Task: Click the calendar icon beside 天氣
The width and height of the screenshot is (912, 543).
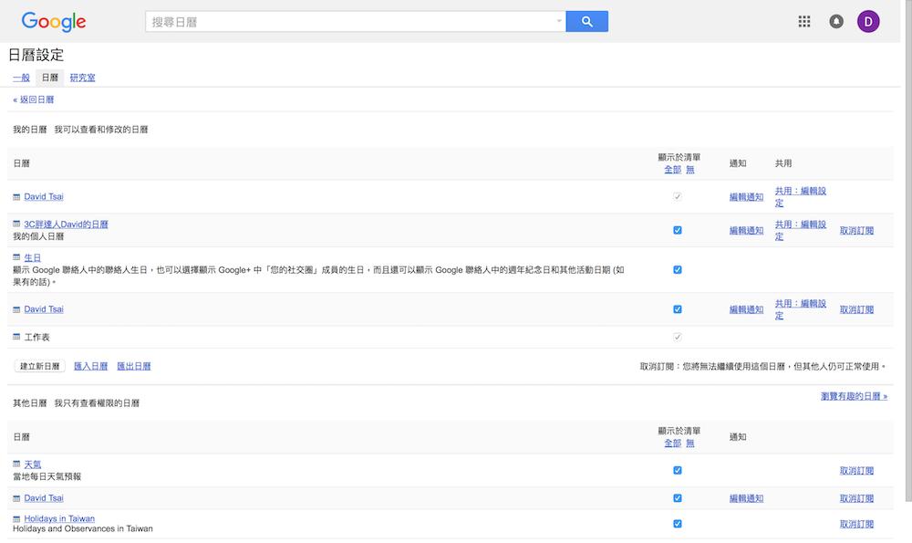Action: tap(16, 464)
